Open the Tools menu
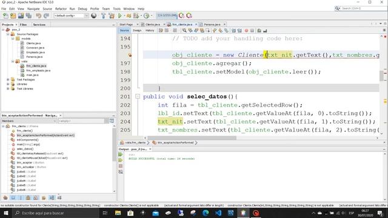388x218 pixels. 117,8
